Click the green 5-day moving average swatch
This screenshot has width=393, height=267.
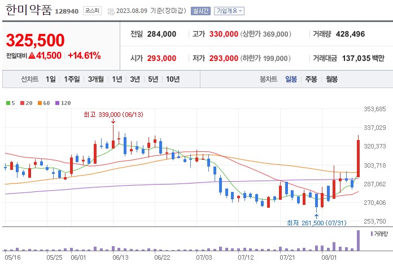[x=8, y=103]
